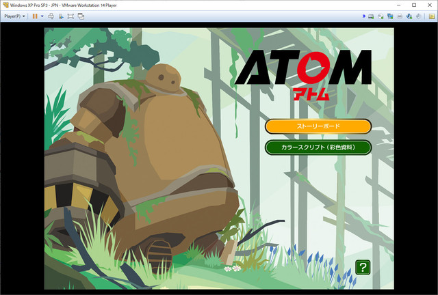Click the hard disk device icon

[x=371, y=16]
